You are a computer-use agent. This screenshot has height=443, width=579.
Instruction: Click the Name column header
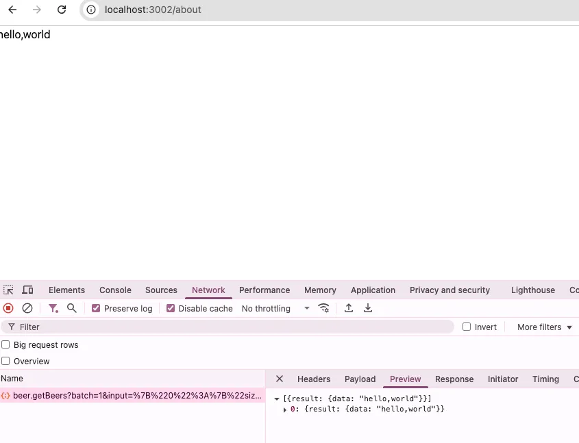click(x=132, y=379)
